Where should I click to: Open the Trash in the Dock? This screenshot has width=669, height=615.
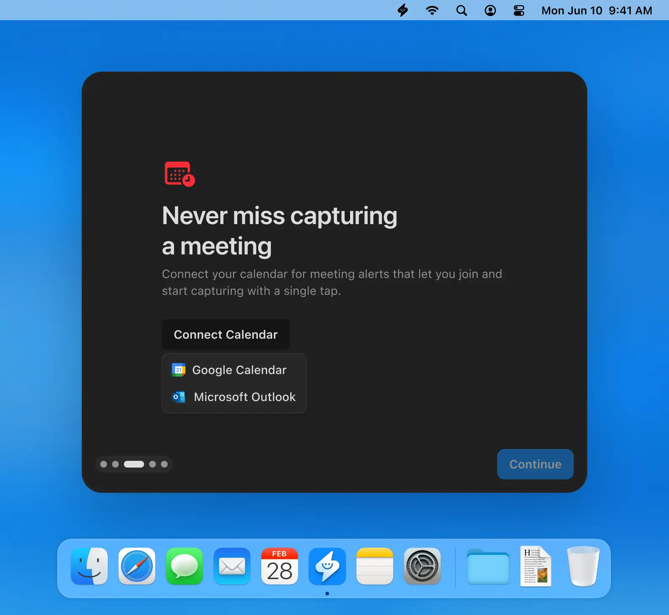(x=583, y=566)
